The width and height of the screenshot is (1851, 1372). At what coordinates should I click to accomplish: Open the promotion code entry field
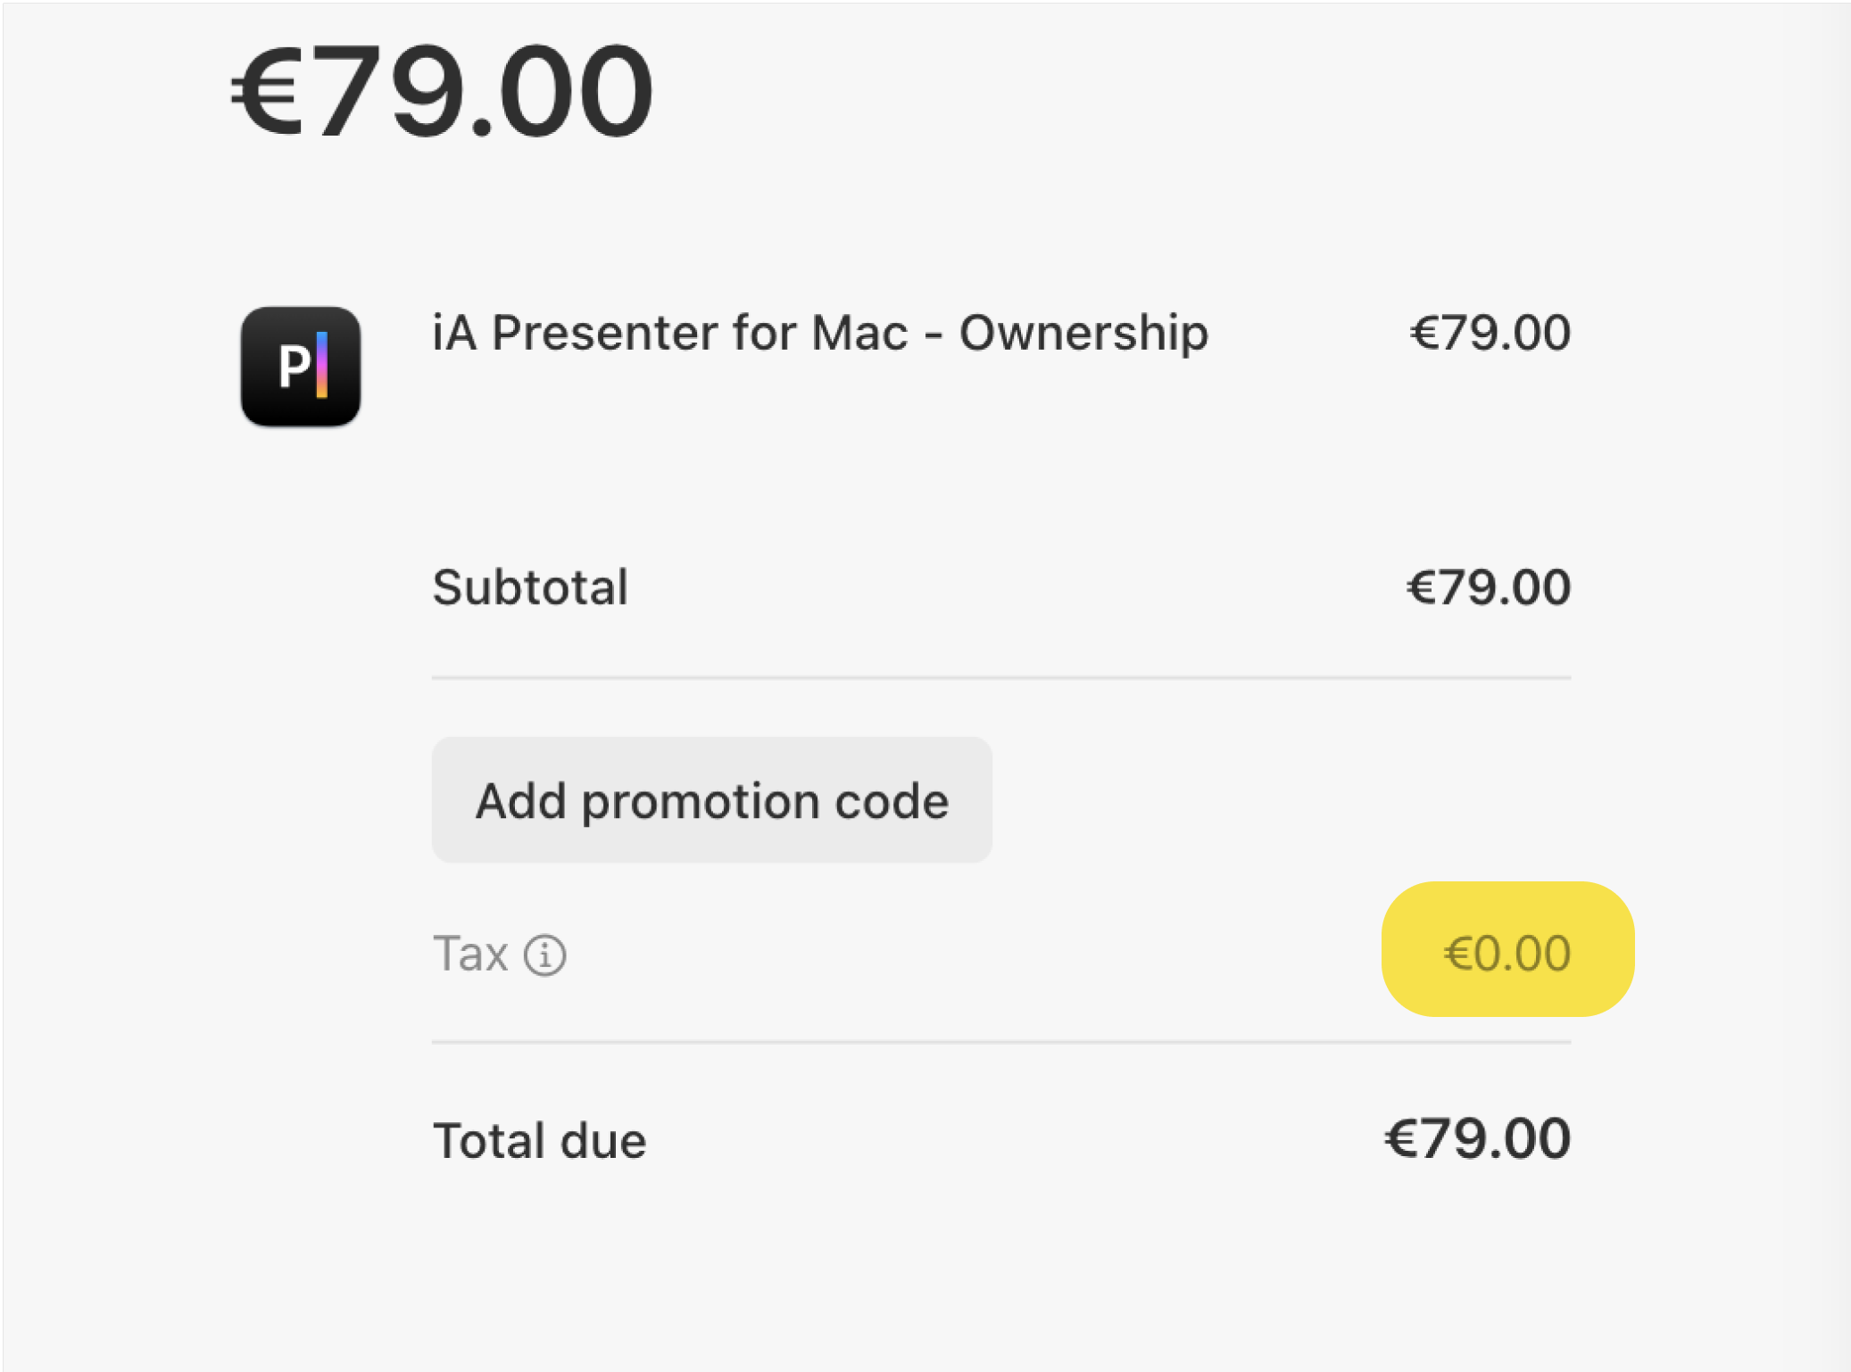click(x=711, y=800)
